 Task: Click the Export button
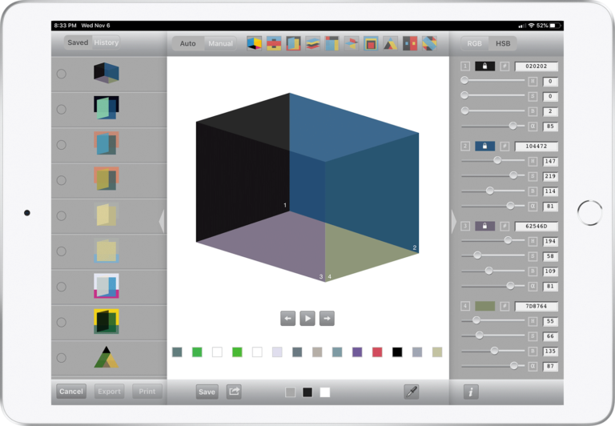pyautogui.click(x=109, y=391)
